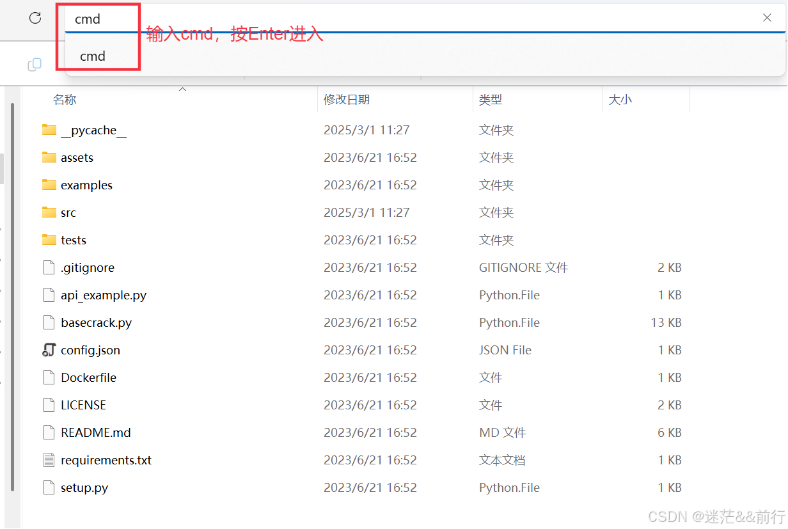
Task: Click the copy path icon on the left
Action: (35, 65)
